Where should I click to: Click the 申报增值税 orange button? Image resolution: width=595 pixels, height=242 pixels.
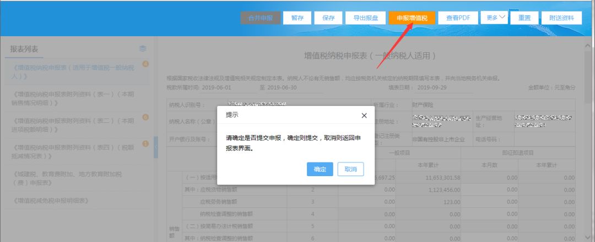(412, 18)
